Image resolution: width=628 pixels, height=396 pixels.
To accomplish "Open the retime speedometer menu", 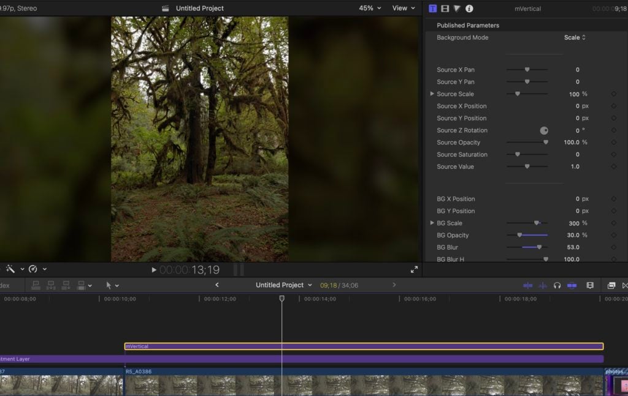I will [x=33, y=269].
